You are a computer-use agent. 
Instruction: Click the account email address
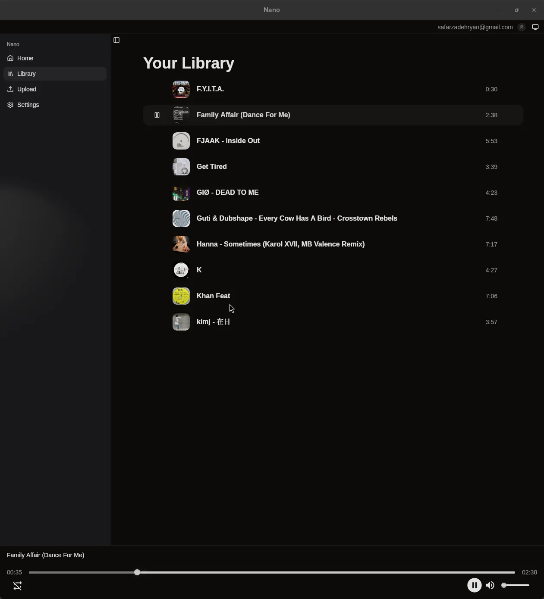[475, 27]
